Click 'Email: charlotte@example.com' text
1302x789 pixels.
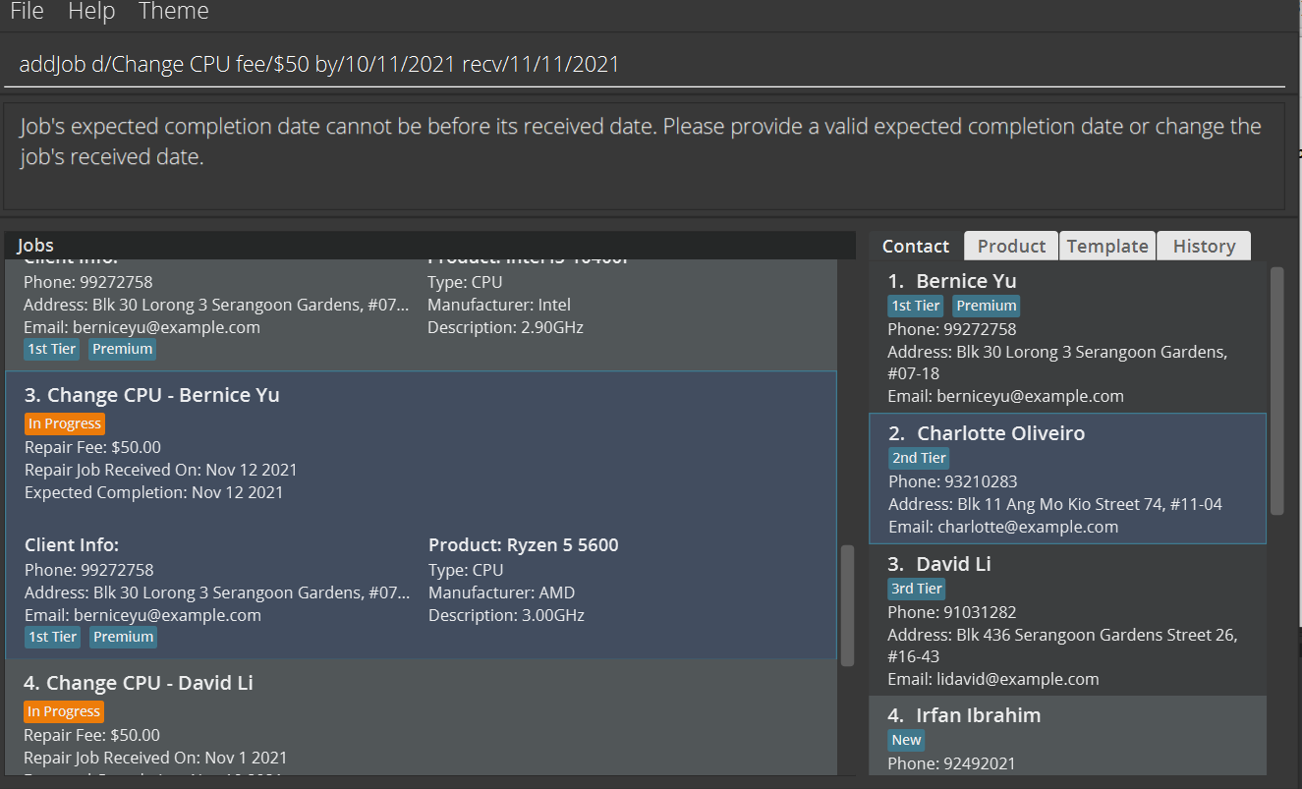[x=1003, y=527]
